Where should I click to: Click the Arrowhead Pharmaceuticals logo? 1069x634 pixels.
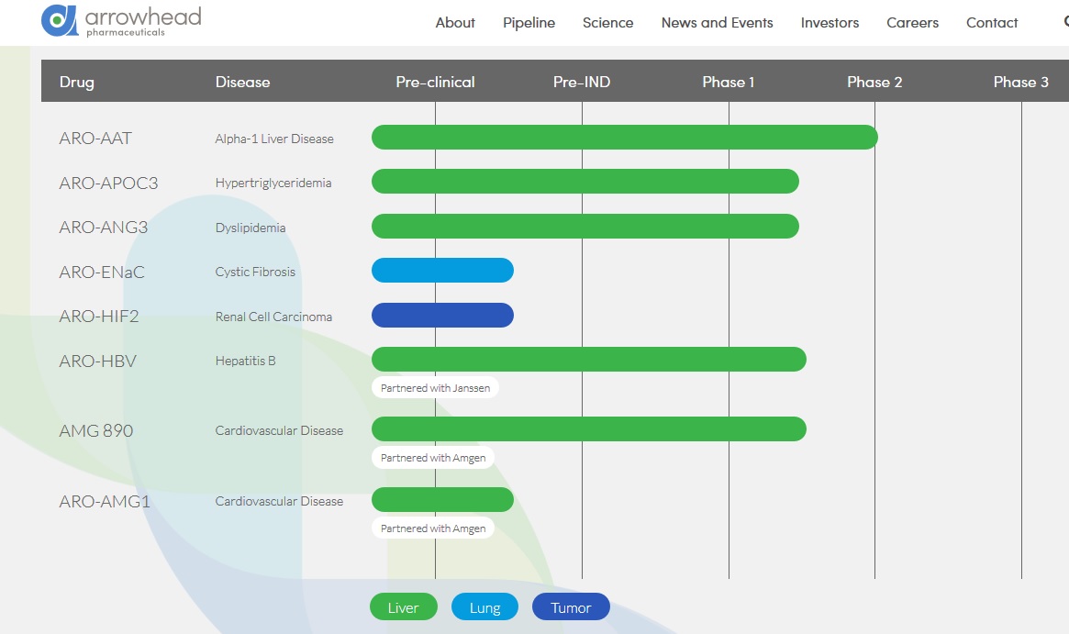(121, 20)
